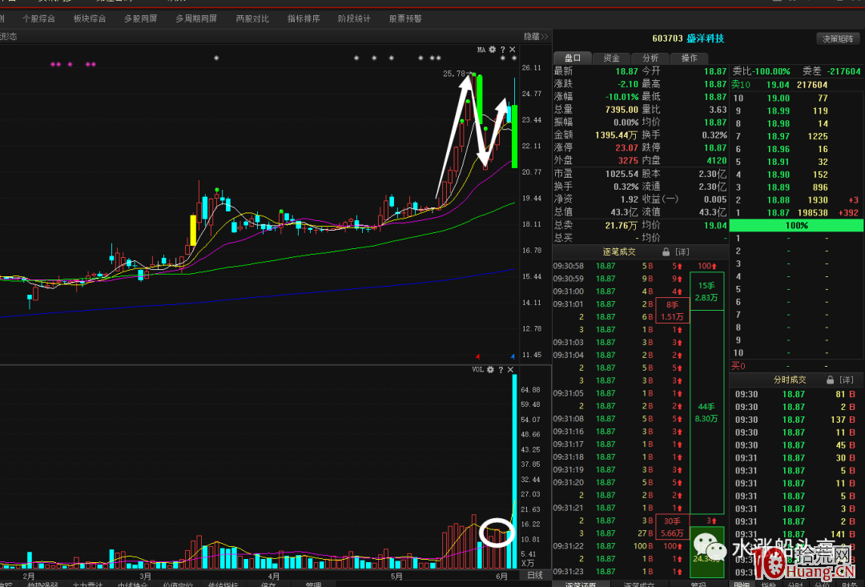Screen dimensions: 865x587
Task: Open VOL indicator help question mark
Action: (x=501, y=370)
